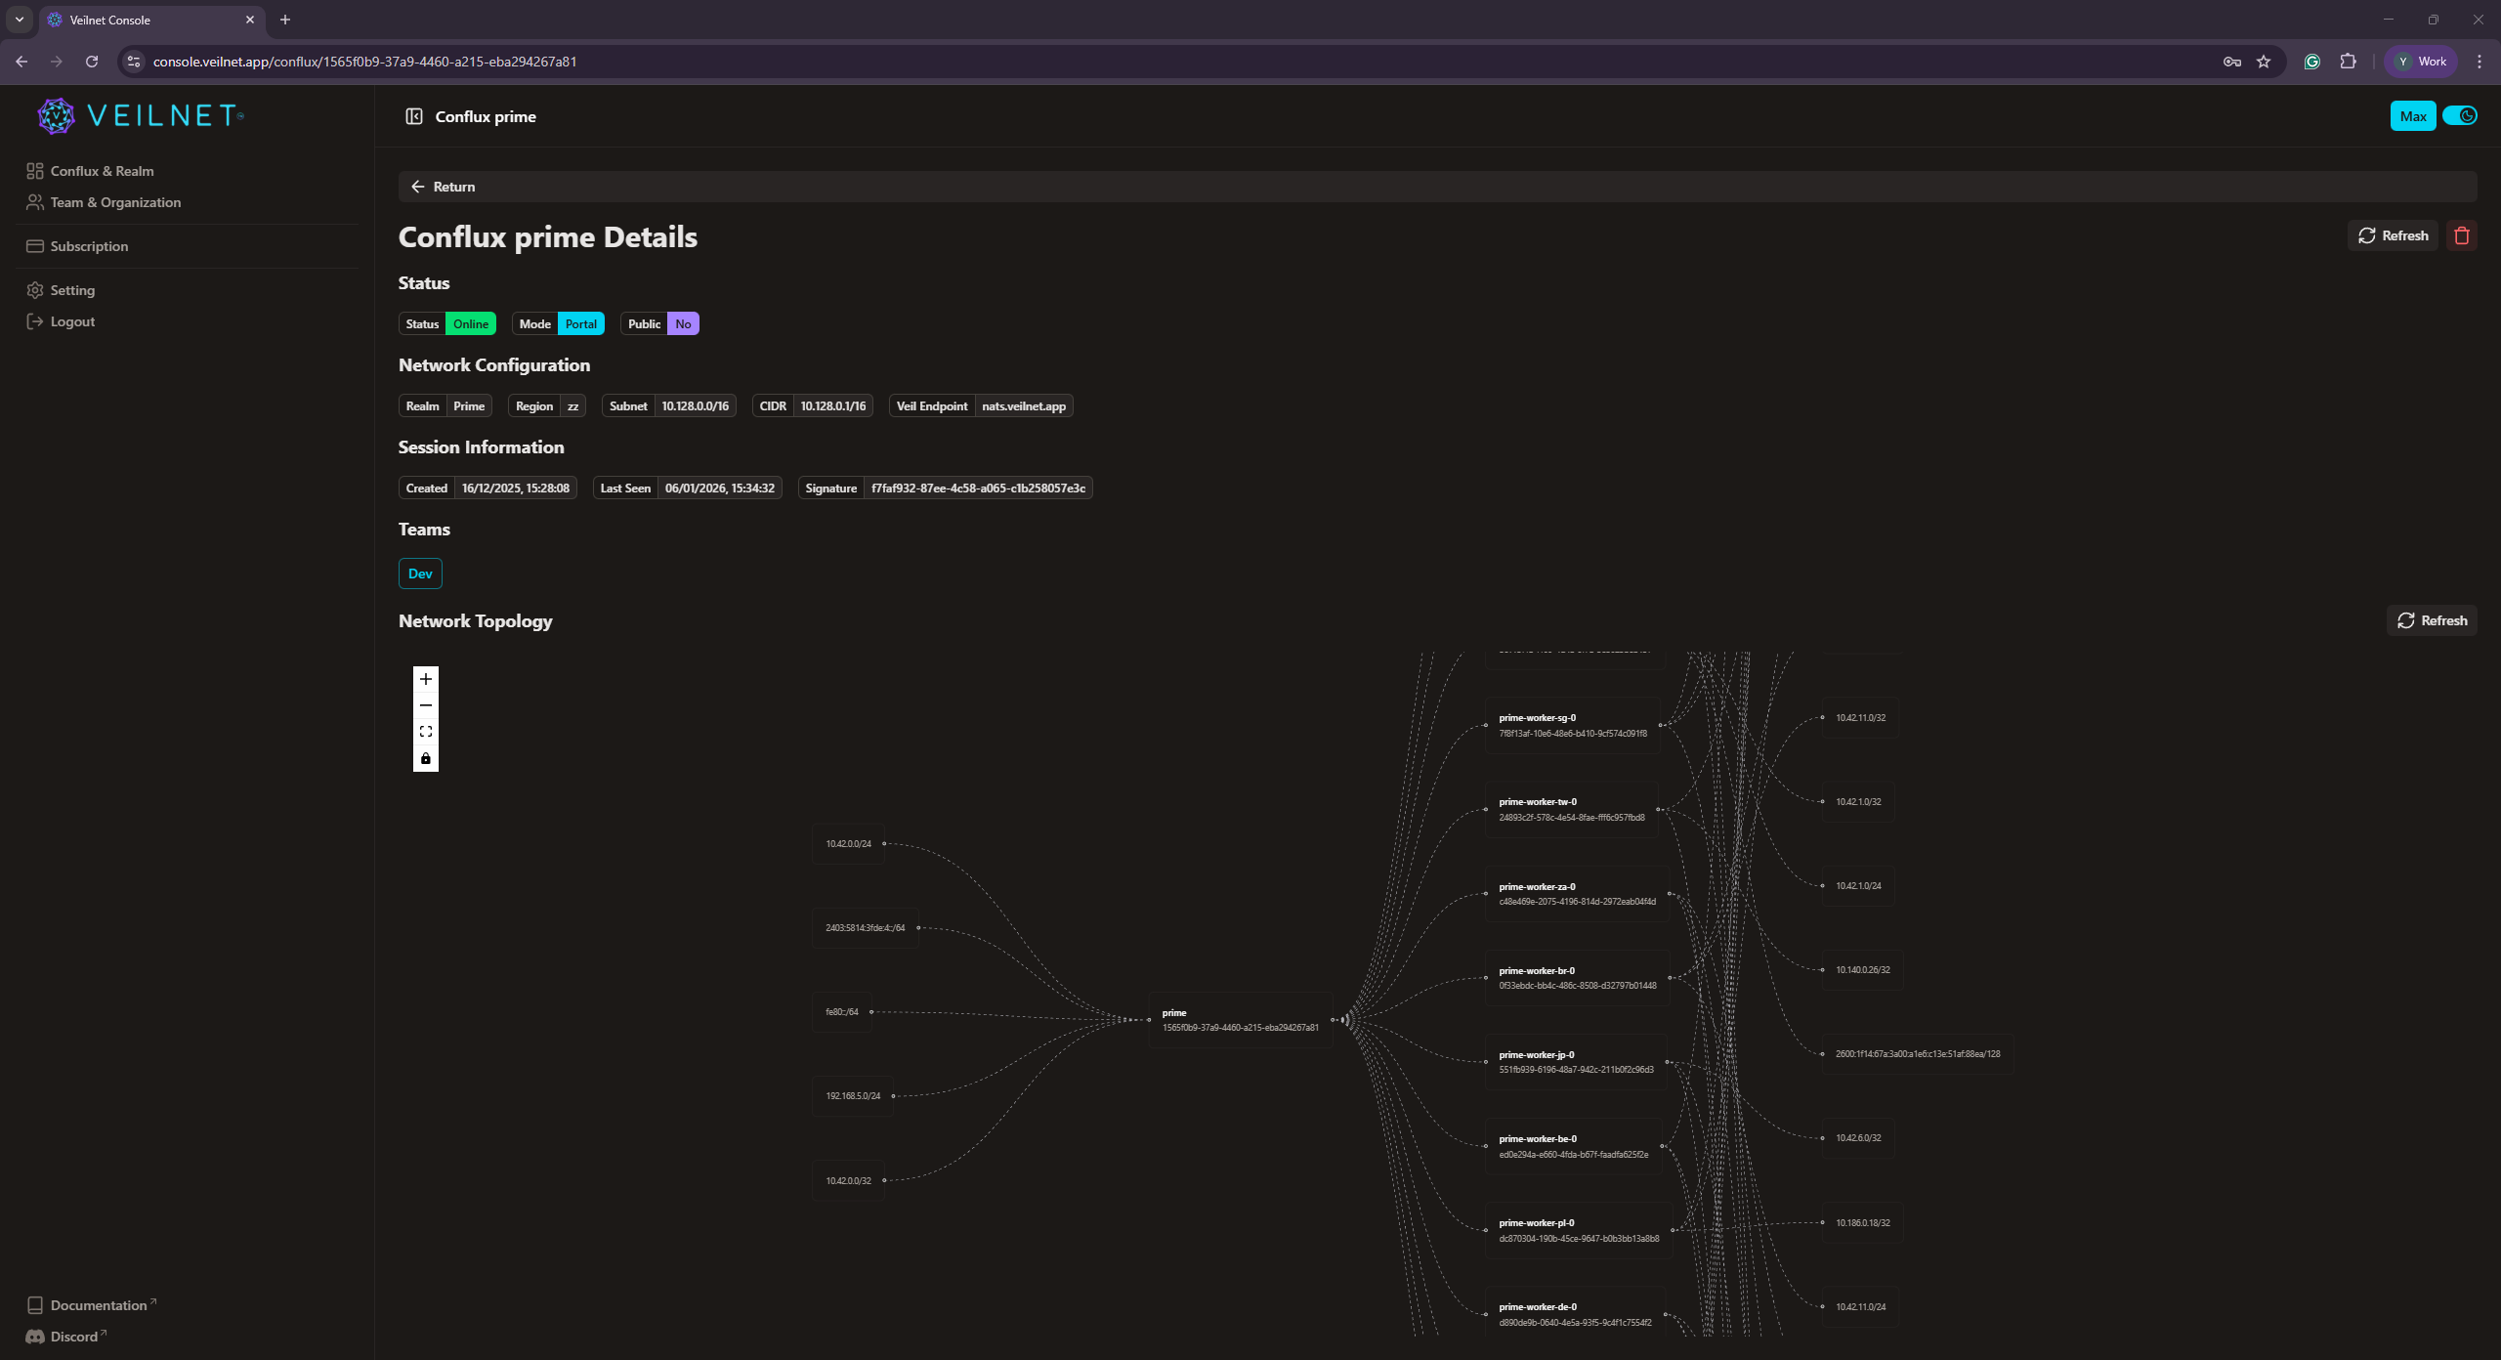Click the password manager key icon in the toolbar

2231,61
